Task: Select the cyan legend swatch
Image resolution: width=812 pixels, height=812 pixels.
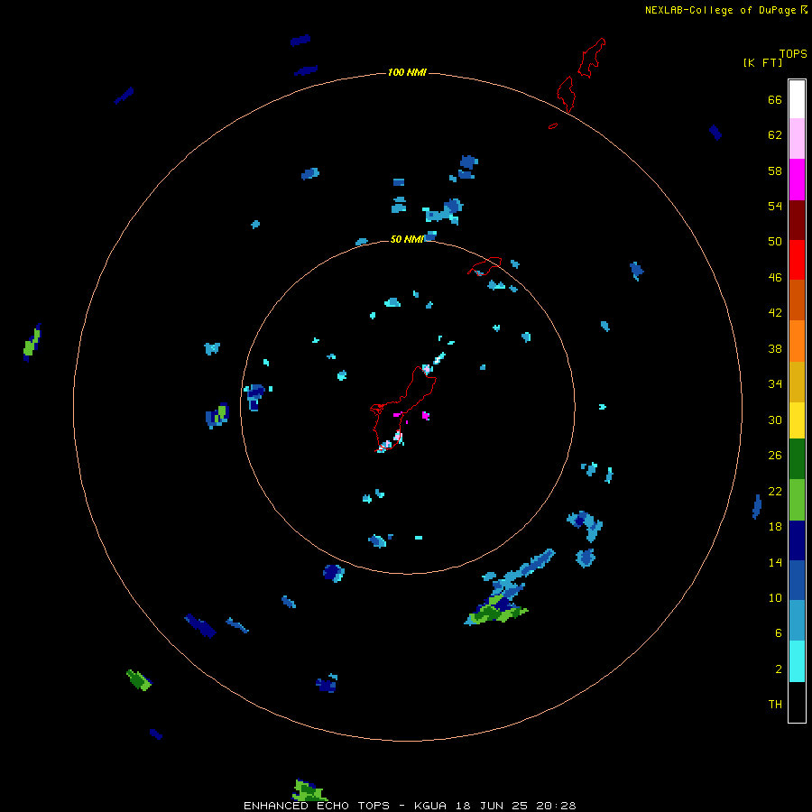Action: (797, 661)
